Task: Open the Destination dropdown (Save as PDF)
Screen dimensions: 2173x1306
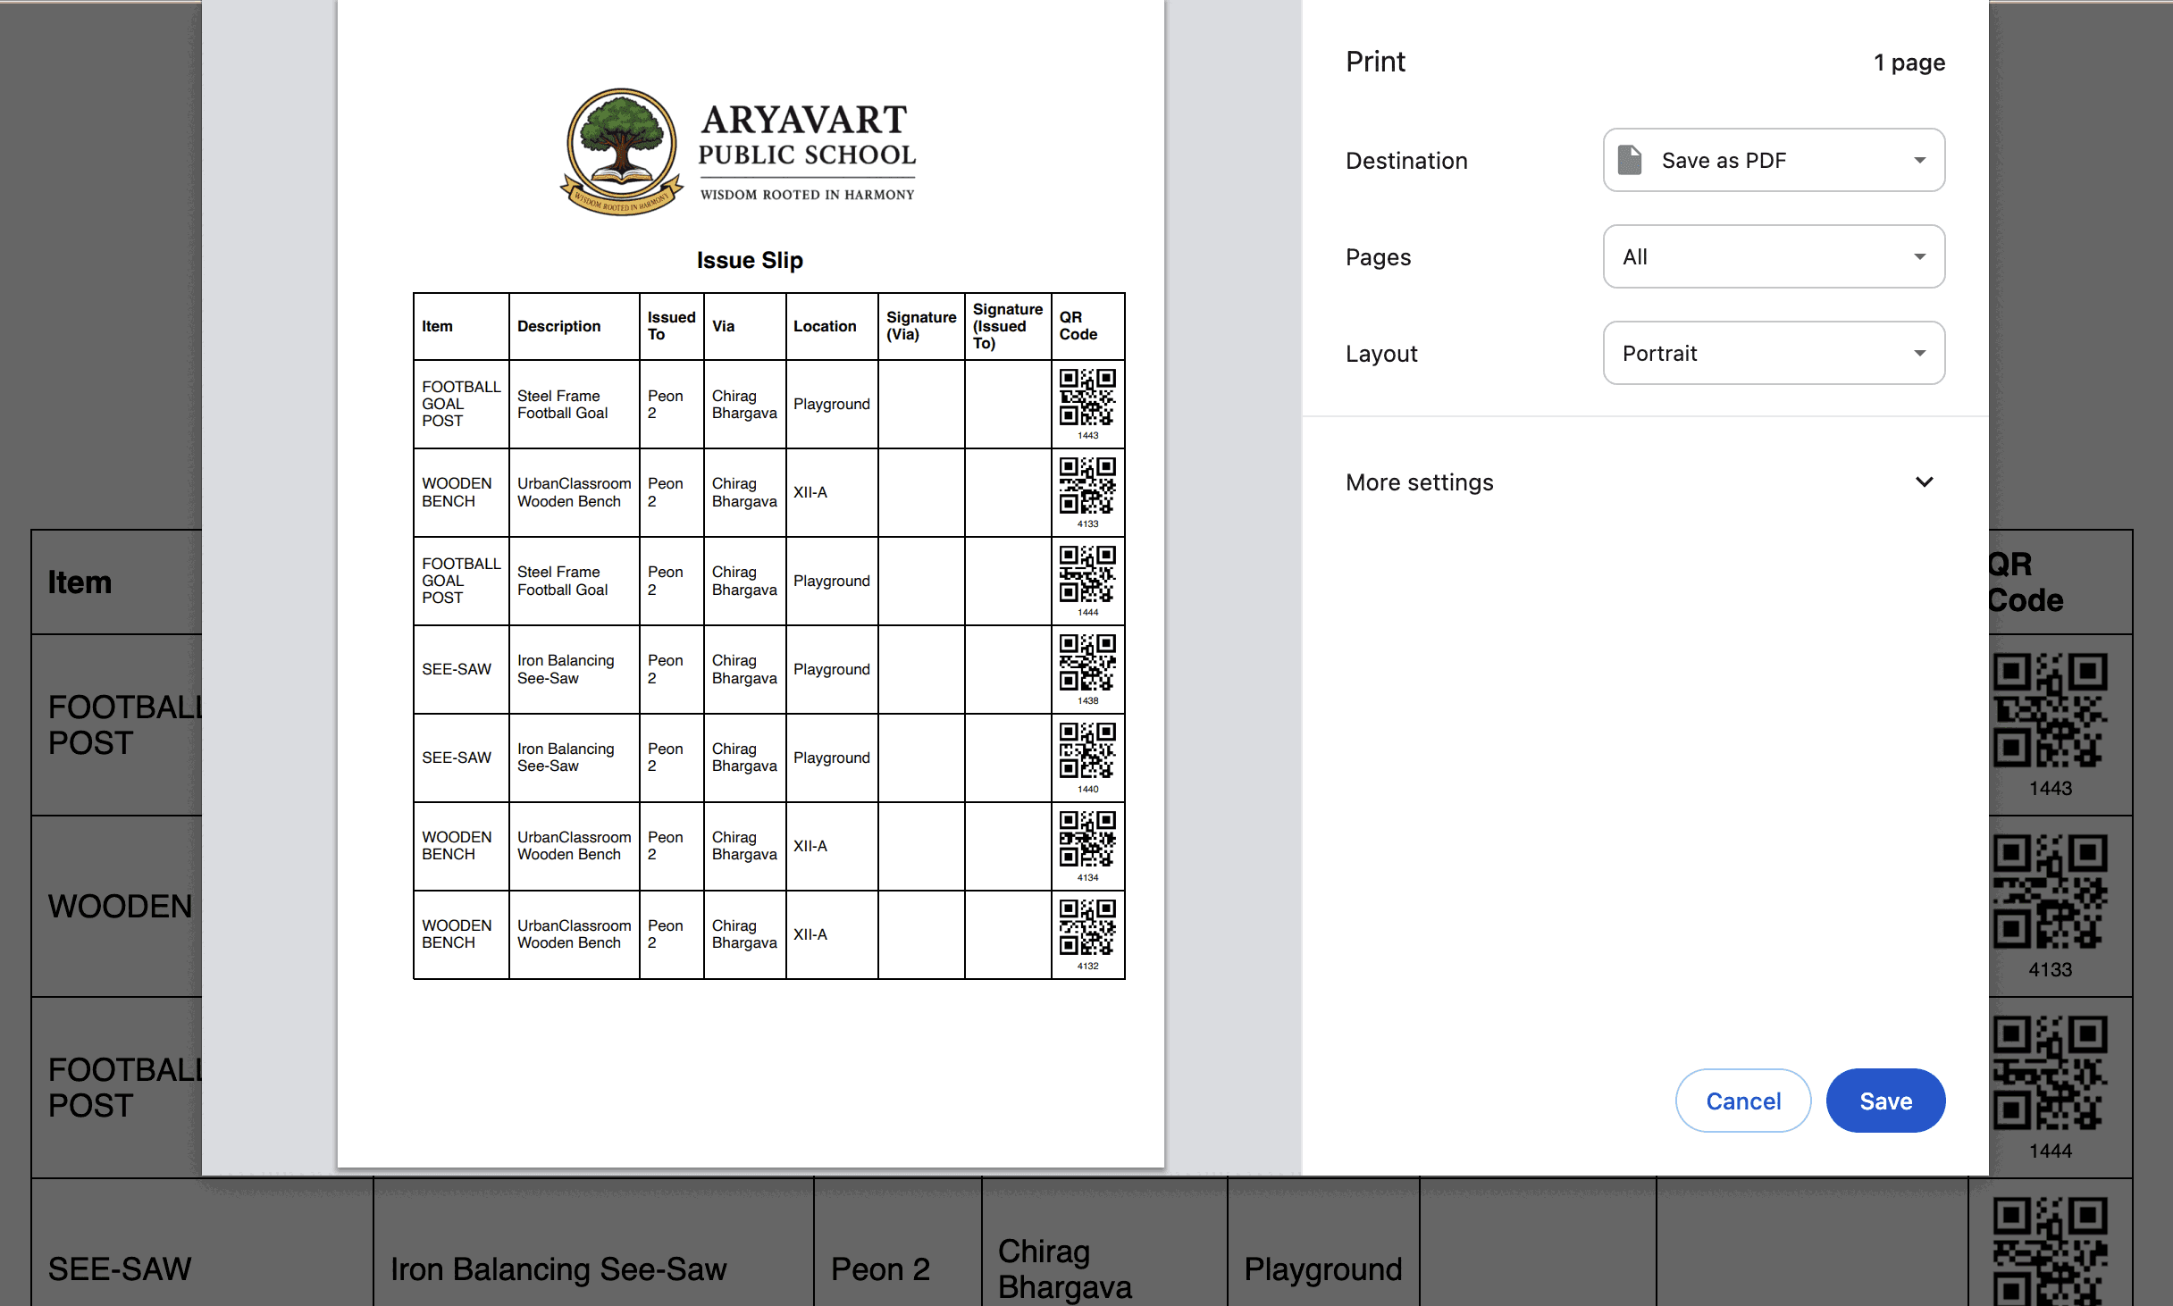Action: [x=1774, y=160]
